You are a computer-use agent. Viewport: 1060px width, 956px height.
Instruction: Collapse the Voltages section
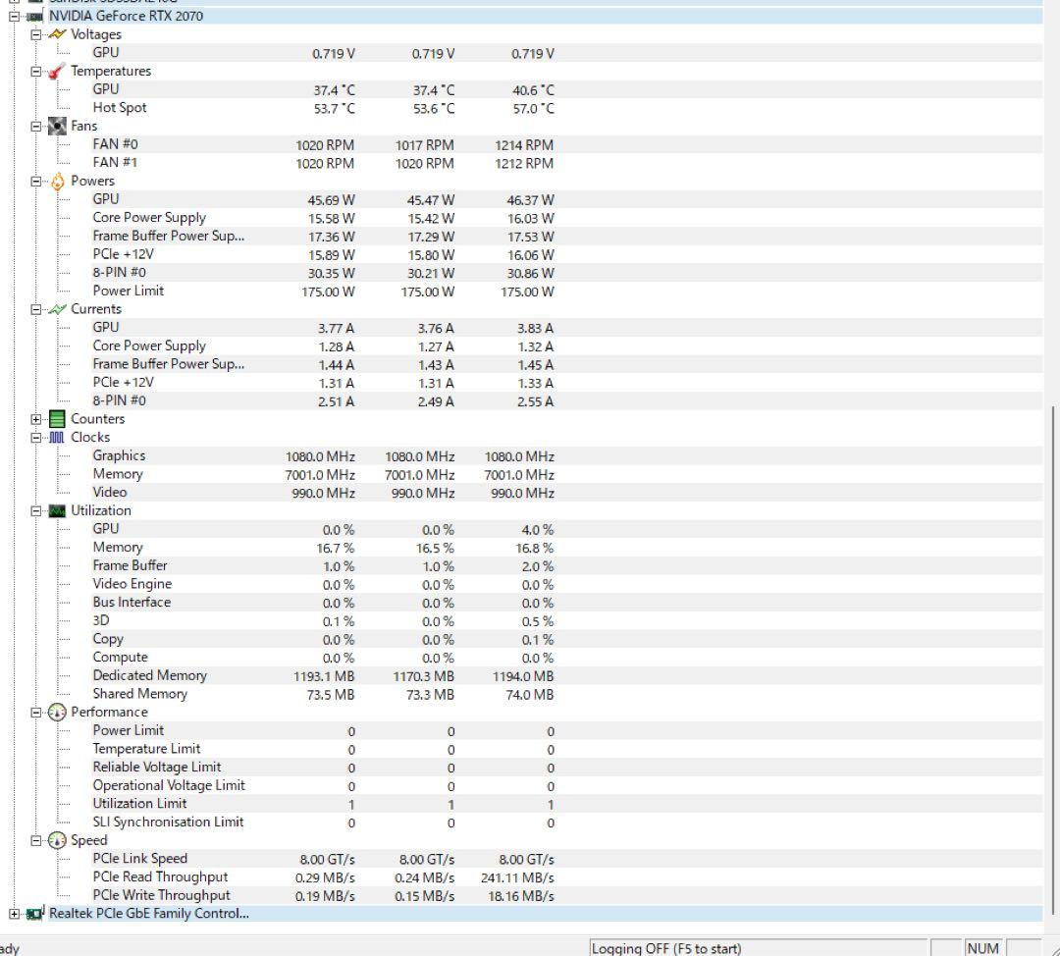click(36, 34)
